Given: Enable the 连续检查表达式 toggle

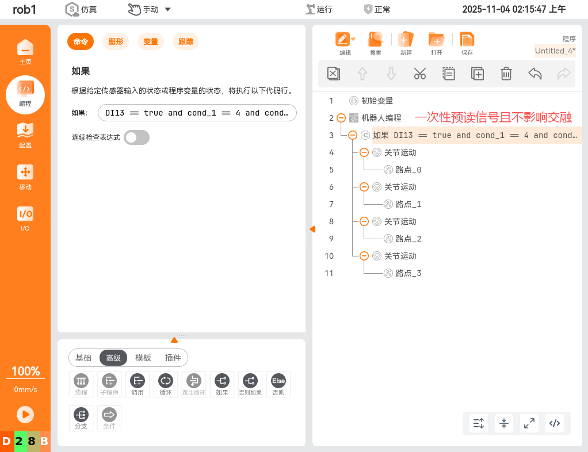Looking at the screenshot, I should 136,137.
